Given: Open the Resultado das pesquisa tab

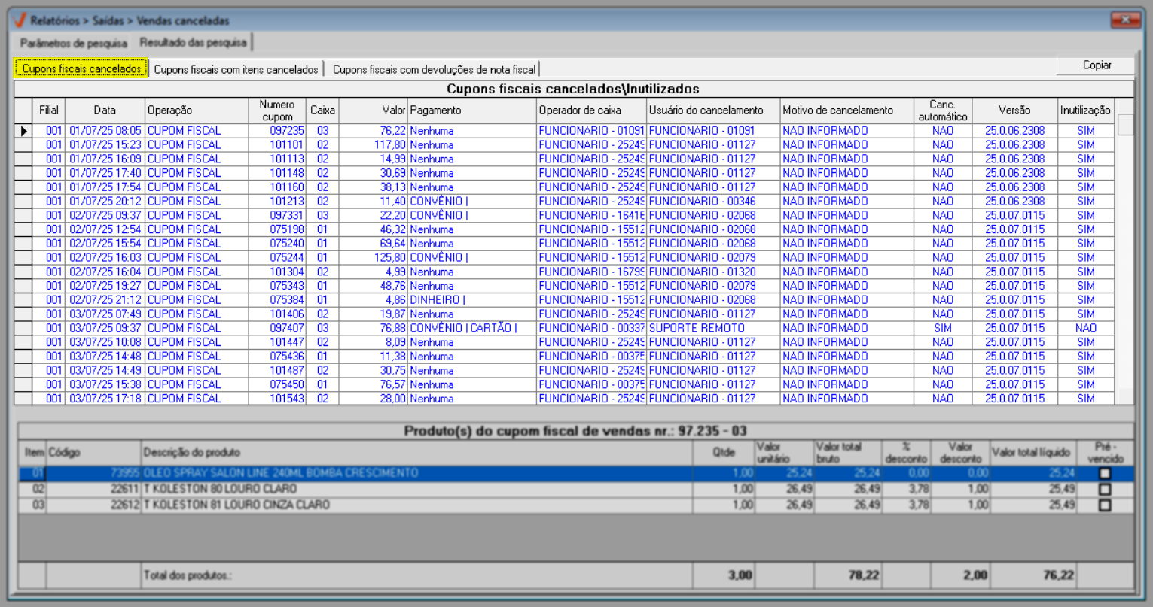Looking at the screenshot, I should click(x=193, y=43).
